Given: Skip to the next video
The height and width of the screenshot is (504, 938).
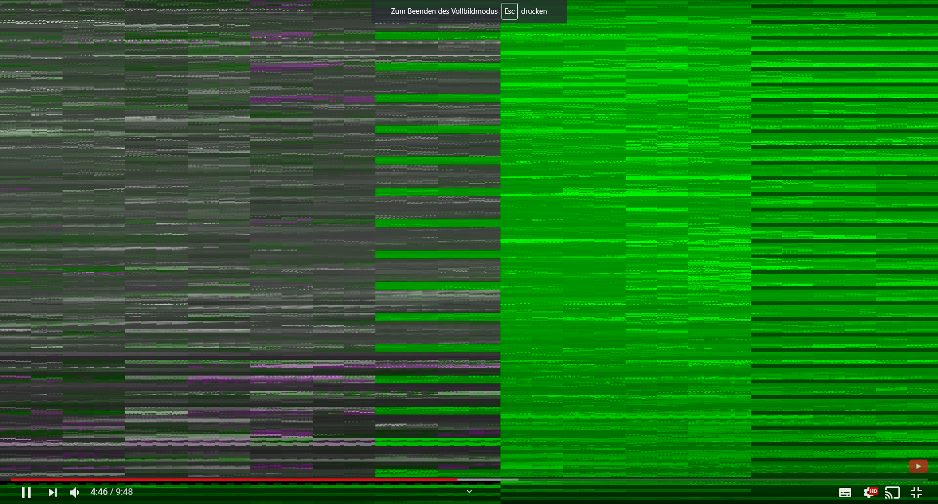Looking at the screenshot, I should [x=52, y=492].
